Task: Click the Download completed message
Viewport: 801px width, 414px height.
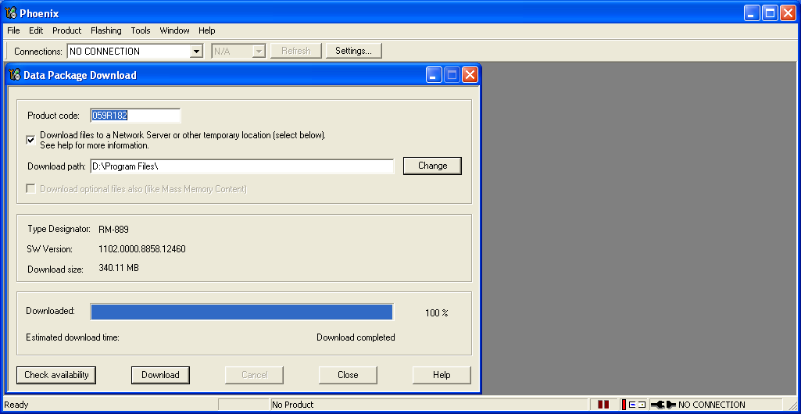Action: (356, 337)
